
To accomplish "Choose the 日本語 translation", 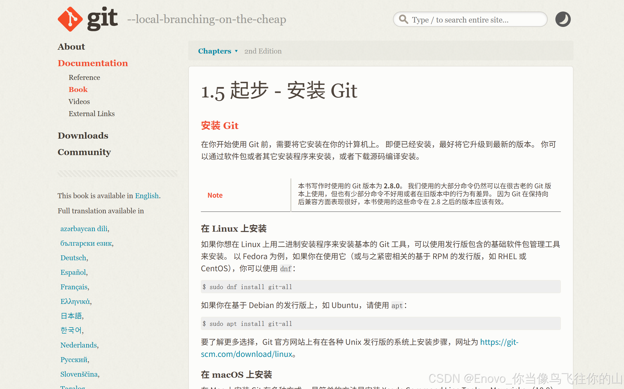I will (x=71, y=316).
